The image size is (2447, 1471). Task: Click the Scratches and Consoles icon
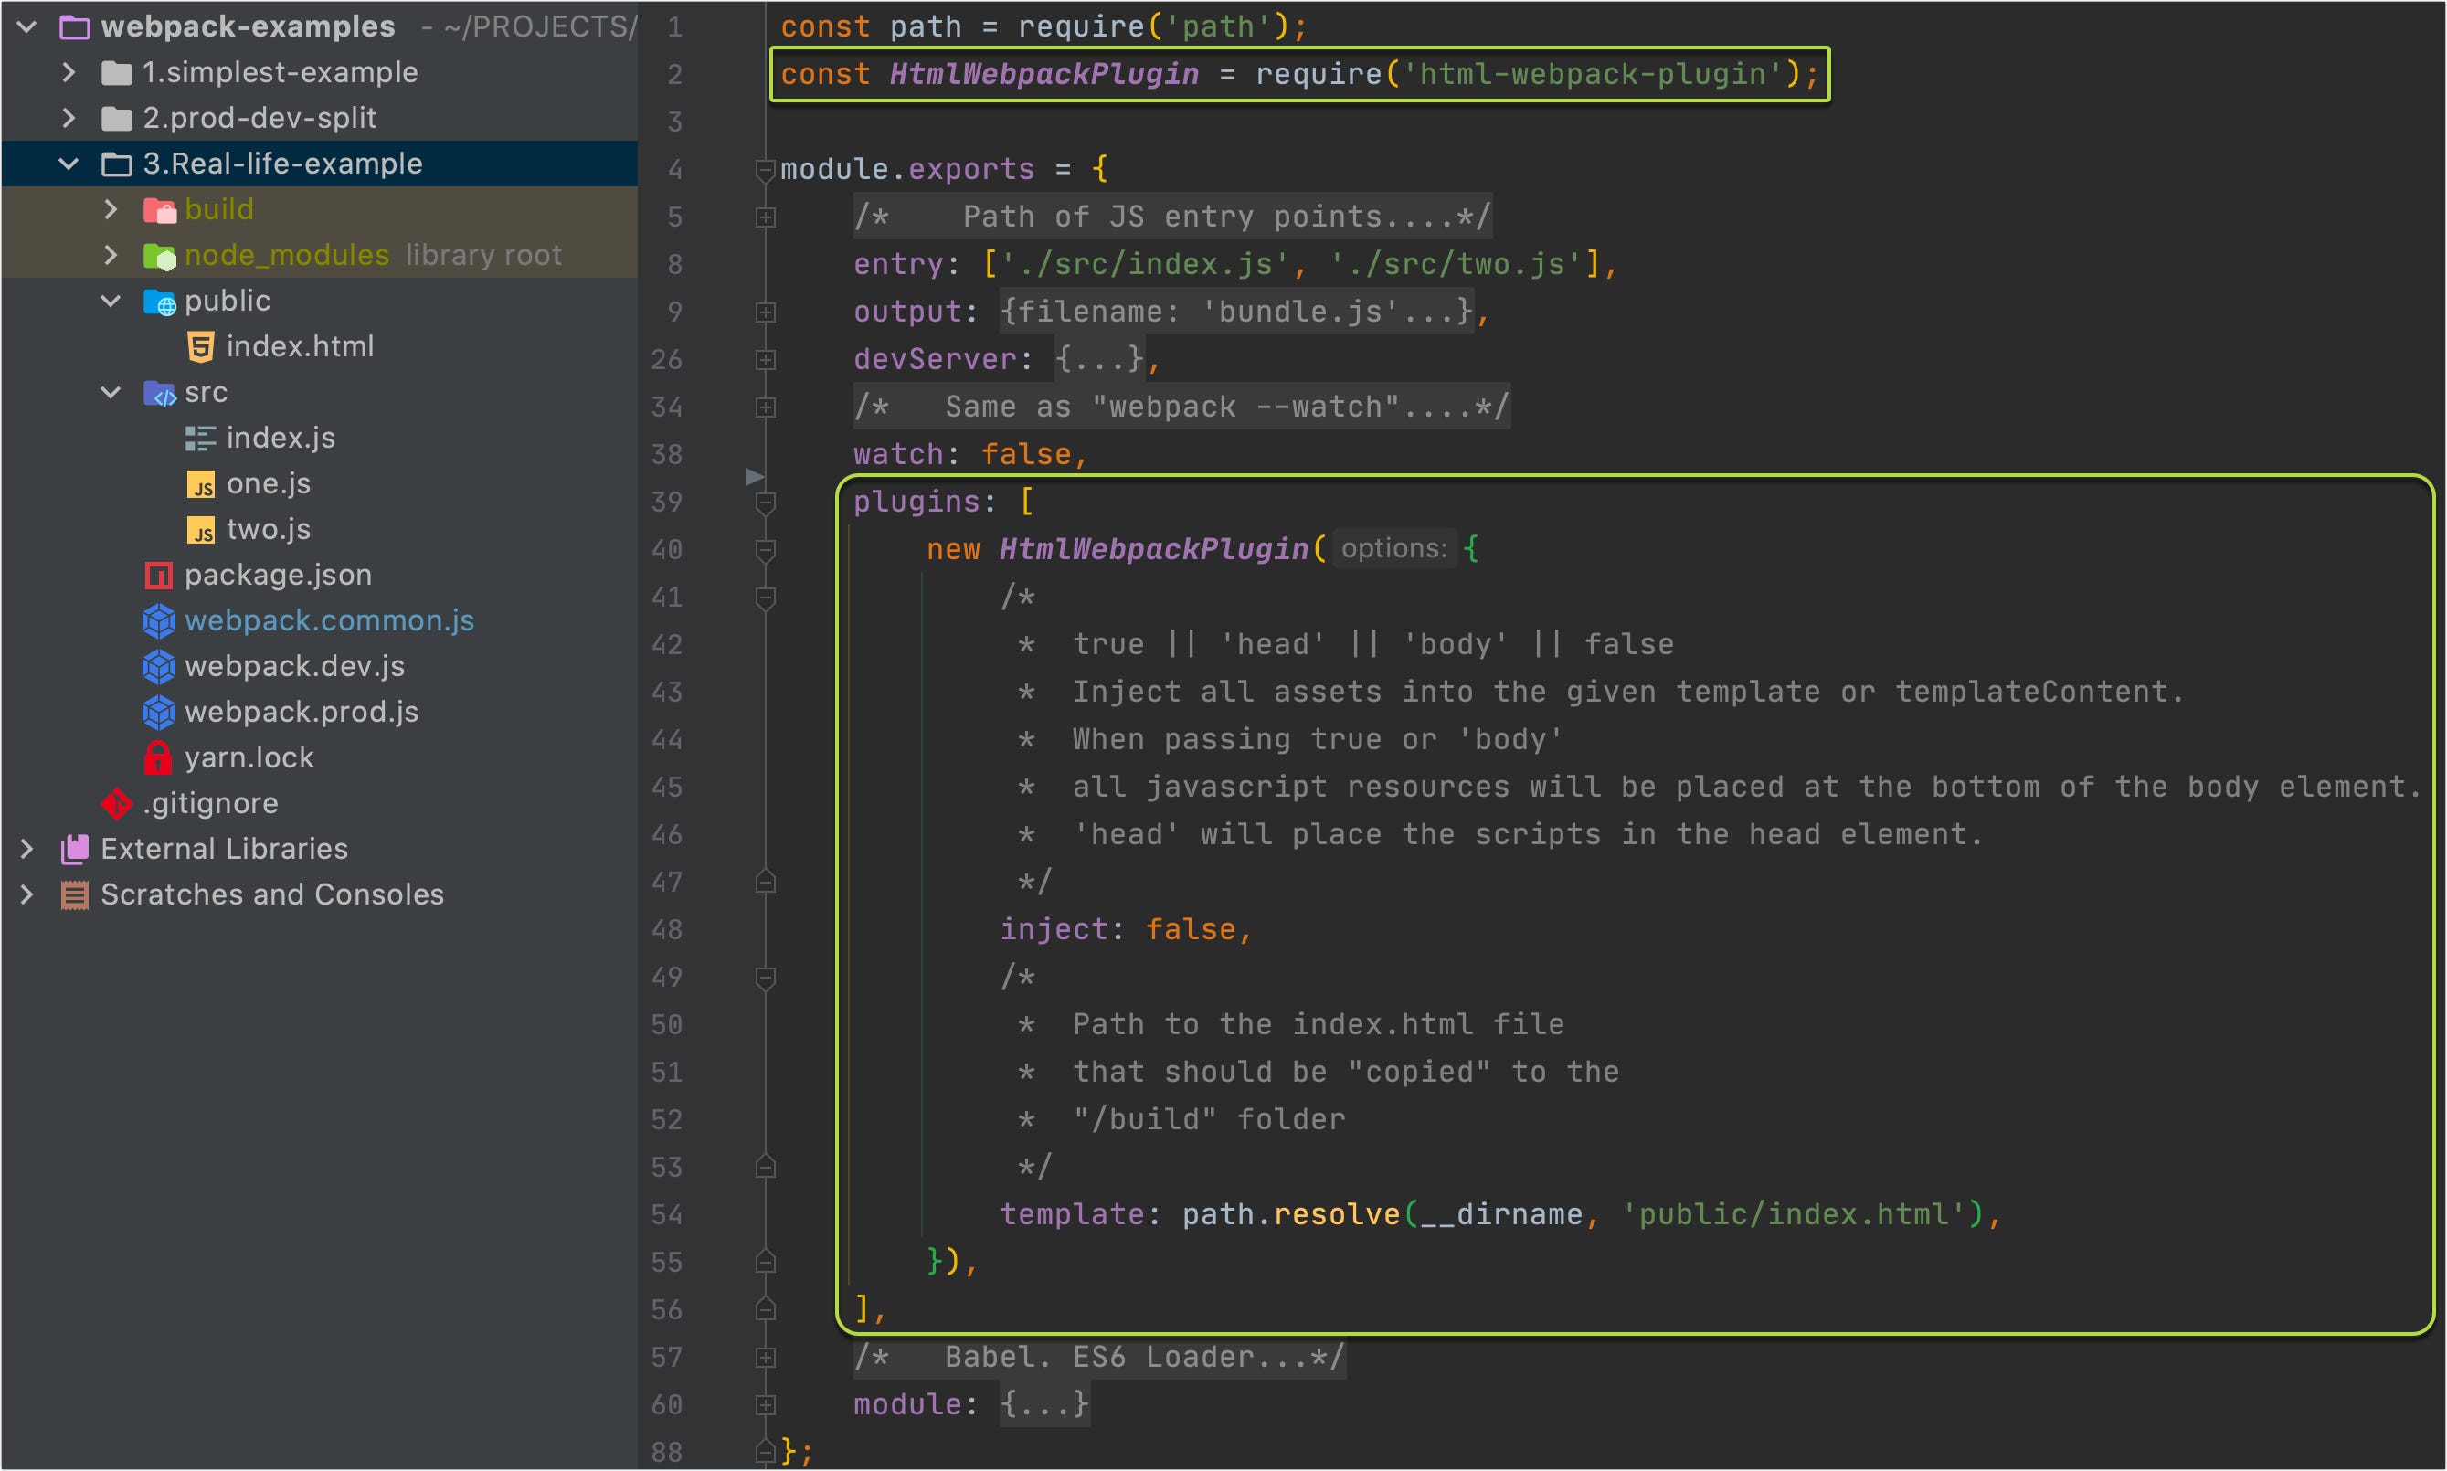click(x=74, y=894)
